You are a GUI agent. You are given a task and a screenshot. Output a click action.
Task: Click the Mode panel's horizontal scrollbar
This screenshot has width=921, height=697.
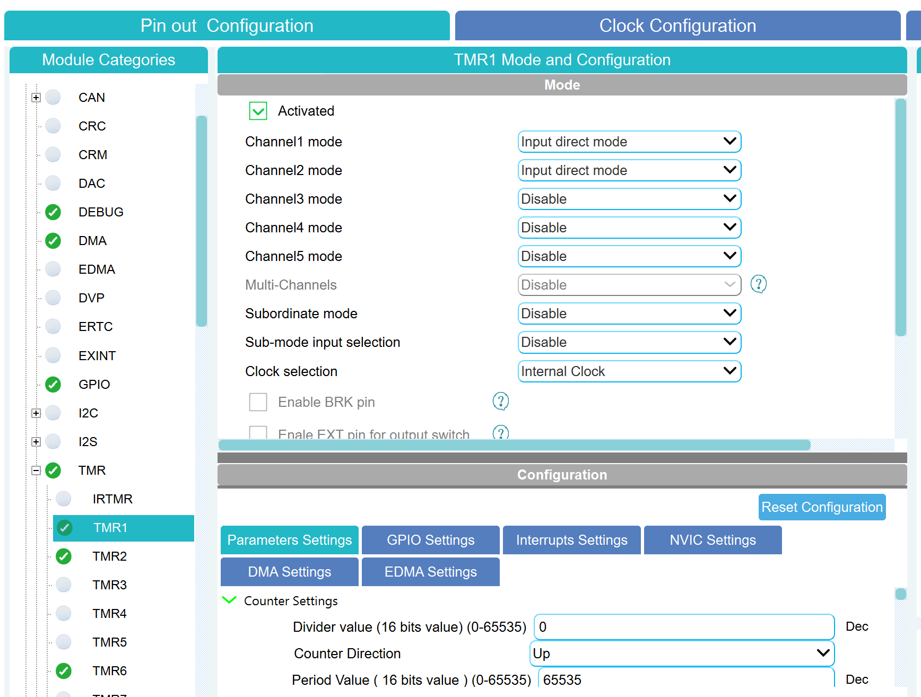click(515, 445)
